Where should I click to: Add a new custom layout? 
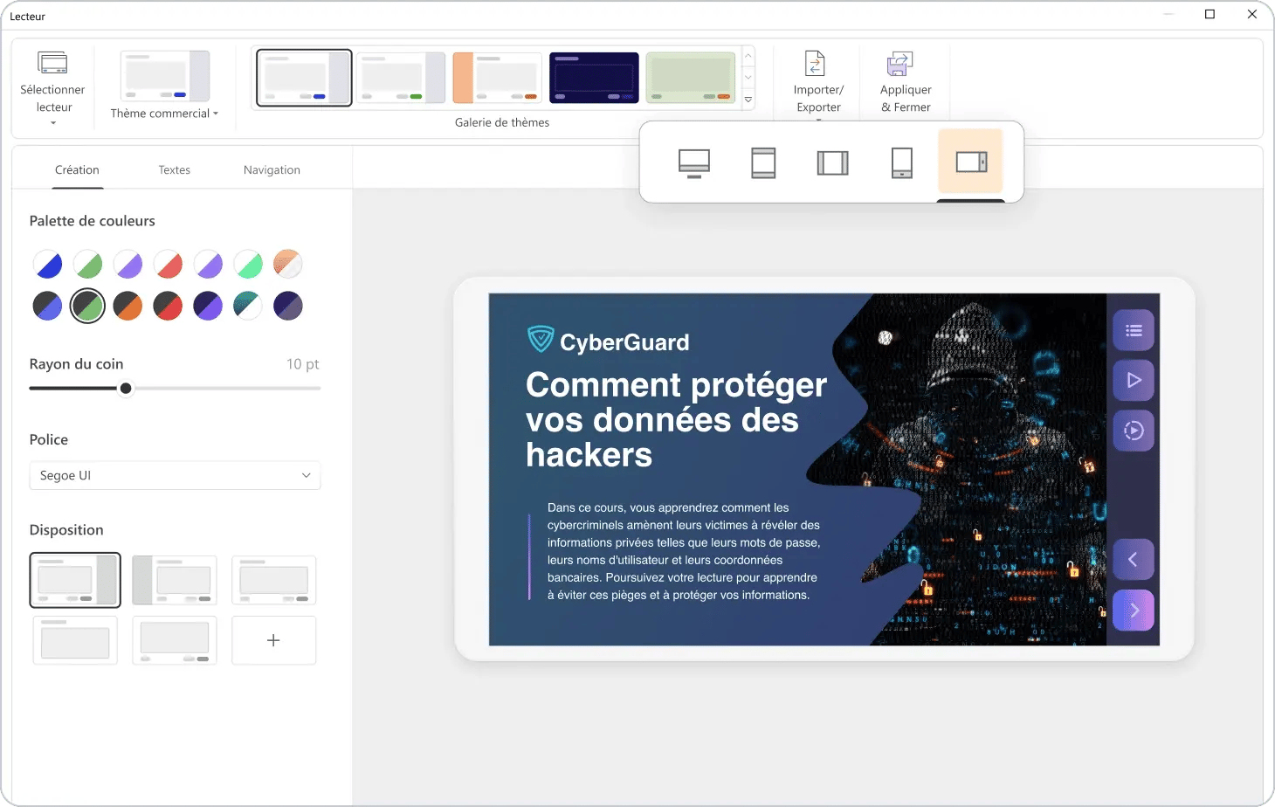tap(273, 640)
